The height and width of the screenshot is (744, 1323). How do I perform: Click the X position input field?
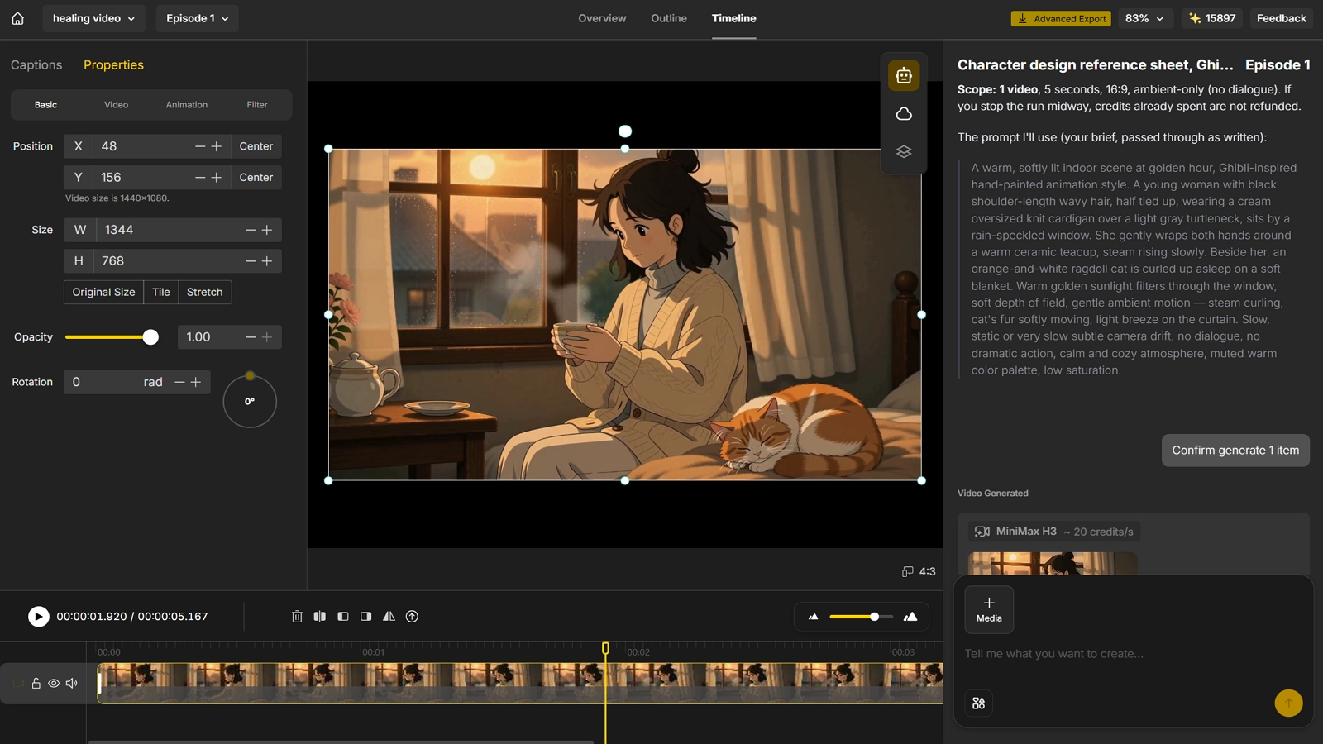(141, 146)
